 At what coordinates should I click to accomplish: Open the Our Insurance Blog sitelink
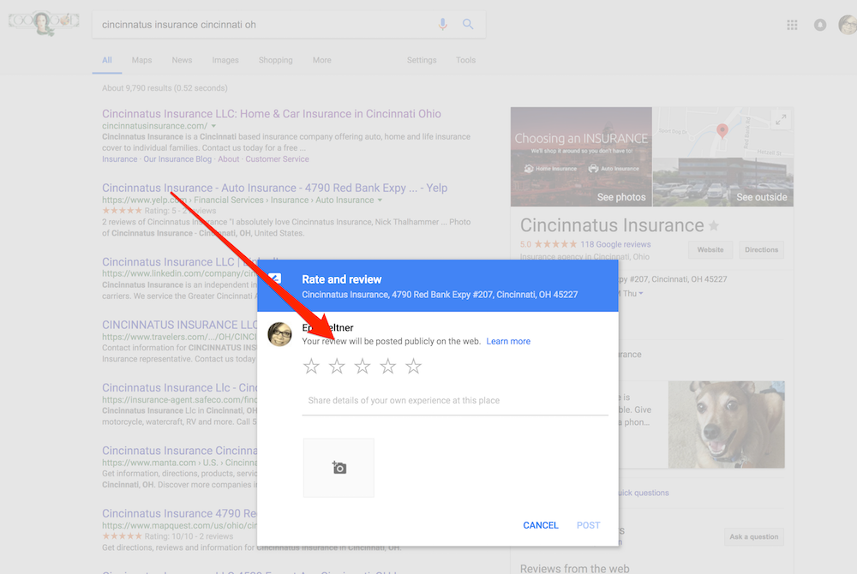[177, 159]
